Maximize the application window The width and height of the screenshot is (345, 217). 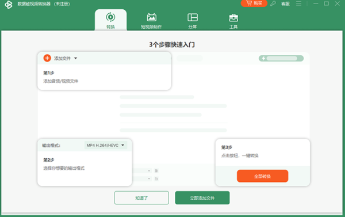click(x=327, y=3)
